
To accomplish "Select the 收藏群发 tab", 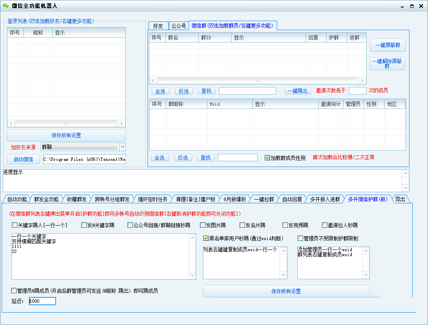I will point(77,199).
